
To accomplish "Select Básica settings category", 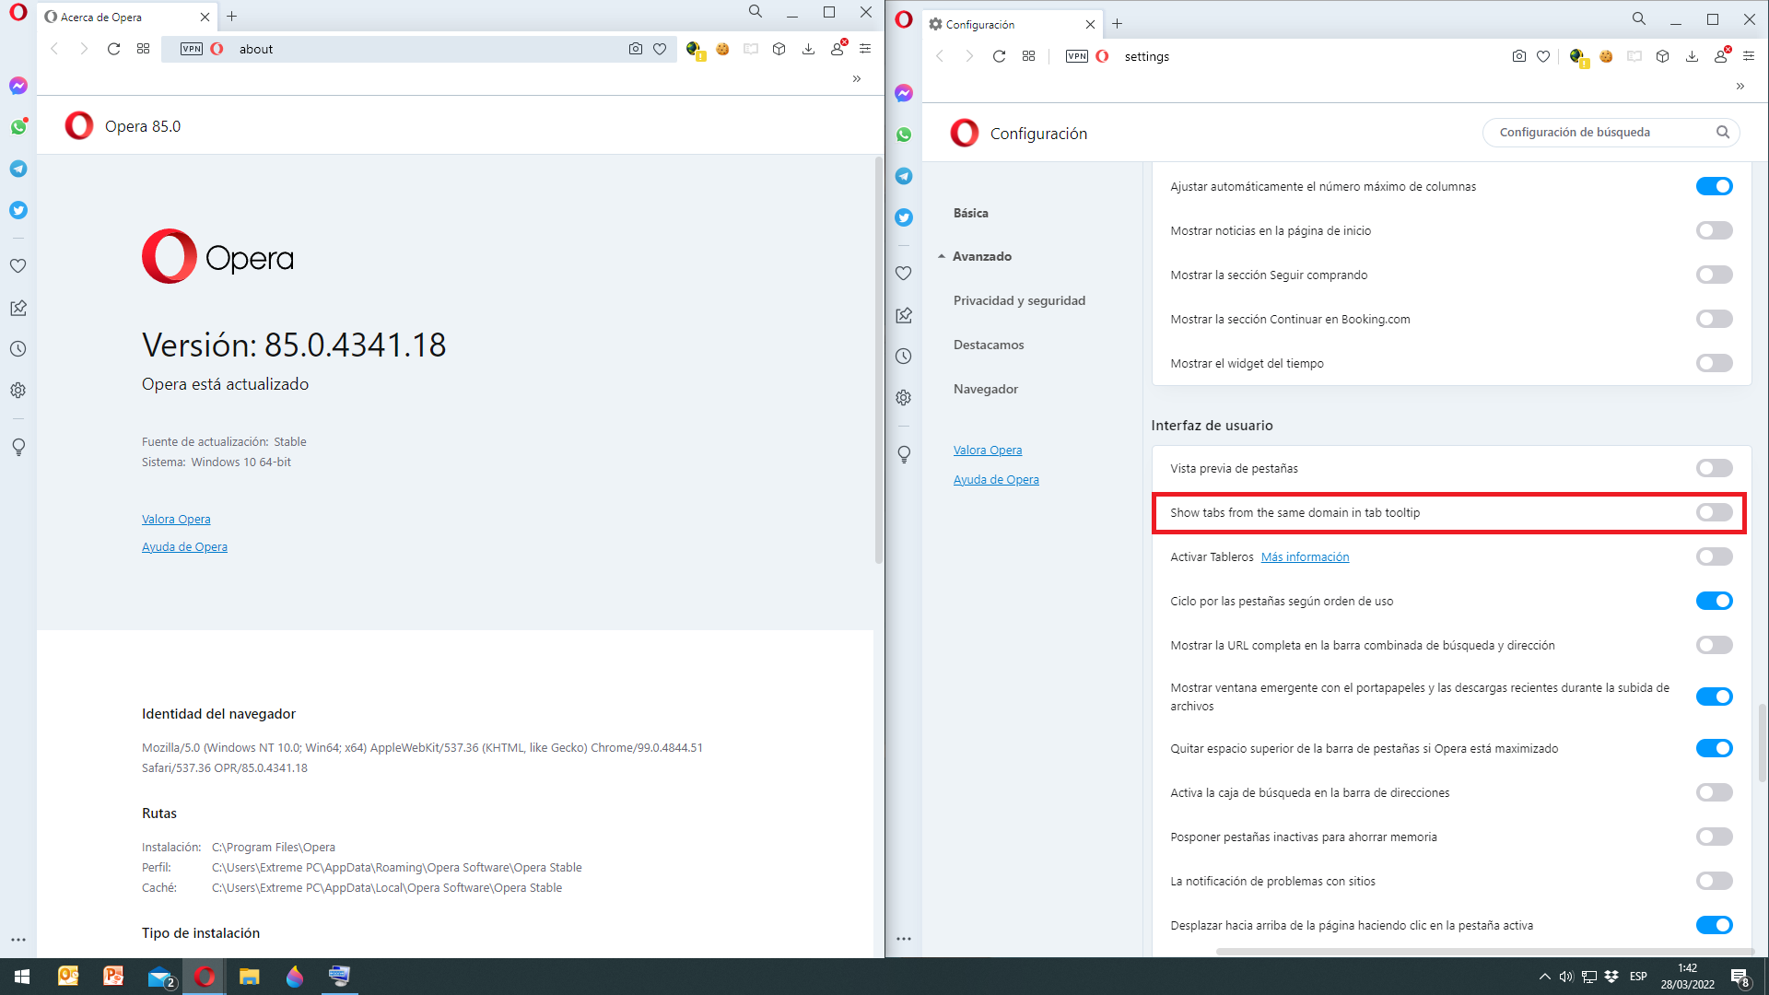I will point(970,213).
